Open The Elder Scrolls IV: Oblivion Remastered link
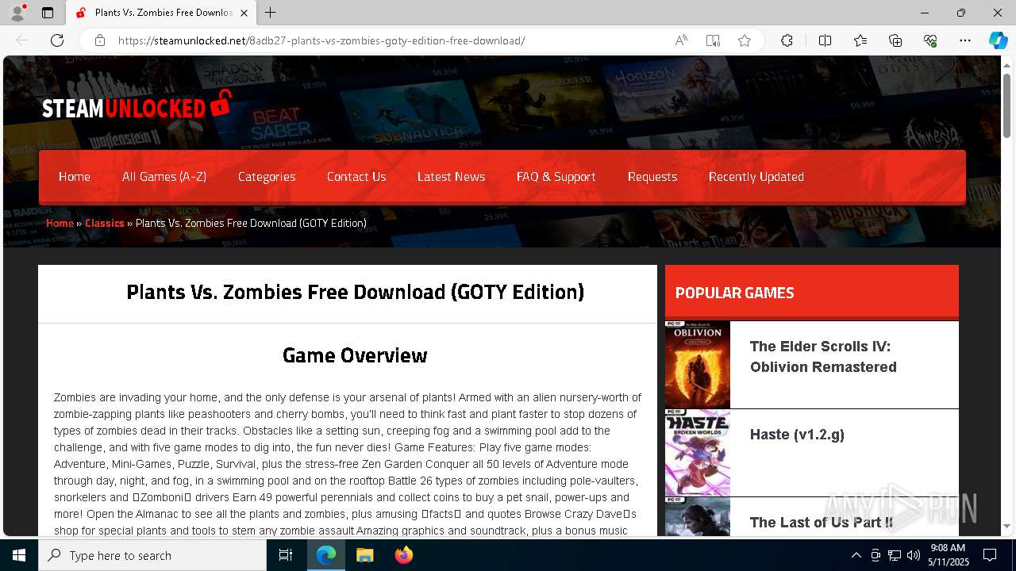This screenshot has height=571, width=1016. 823,357
